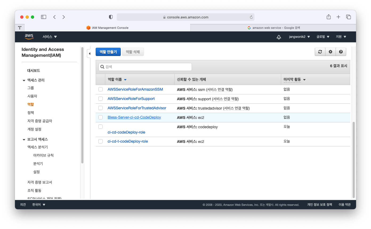This screenshot has width=371, height=229.
Task: Open the ci-cd-codeDeploy-role link
Action: (126, 132)
